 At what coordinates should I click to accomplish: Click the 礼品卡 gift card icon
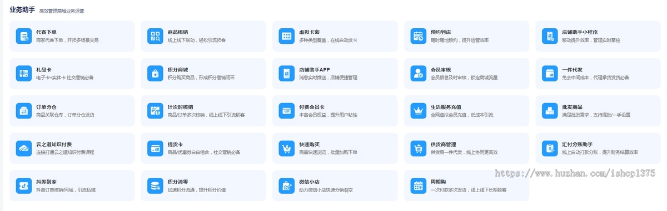tap(23, 73)
